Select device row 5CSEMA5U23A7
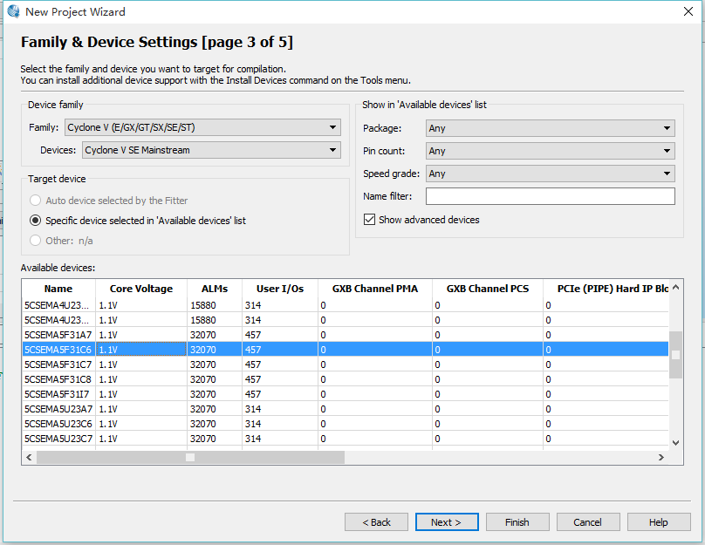The image size is (705, 545). (346, 409)
